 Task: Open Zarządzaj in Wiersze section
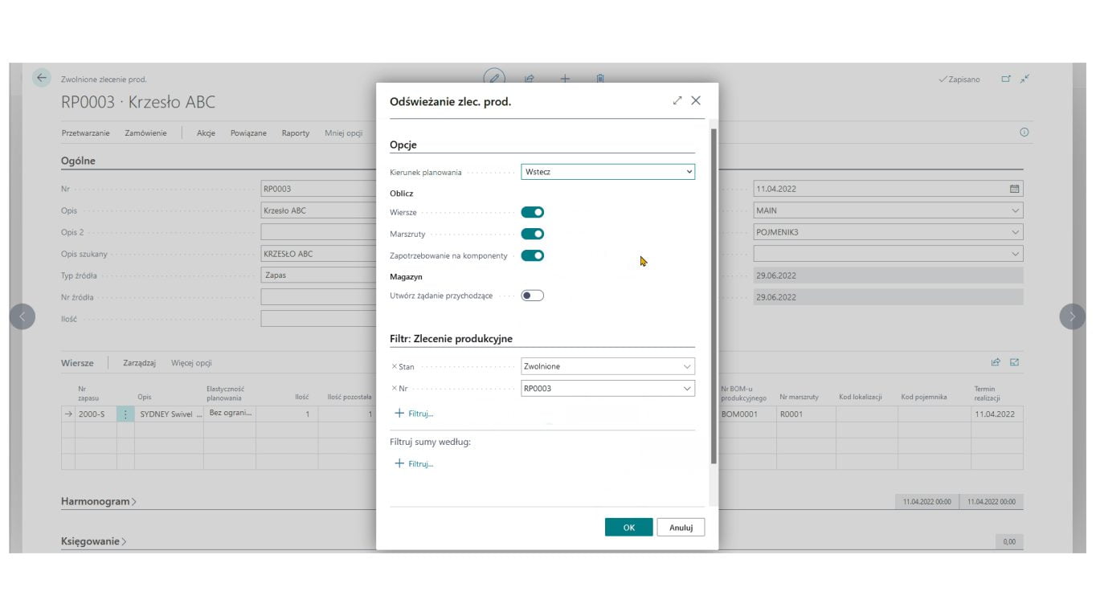[x=139, y=363]
